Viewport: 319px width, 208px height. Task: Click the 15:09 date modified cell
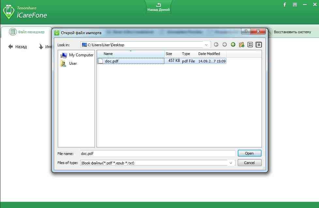tap(212, 61)
